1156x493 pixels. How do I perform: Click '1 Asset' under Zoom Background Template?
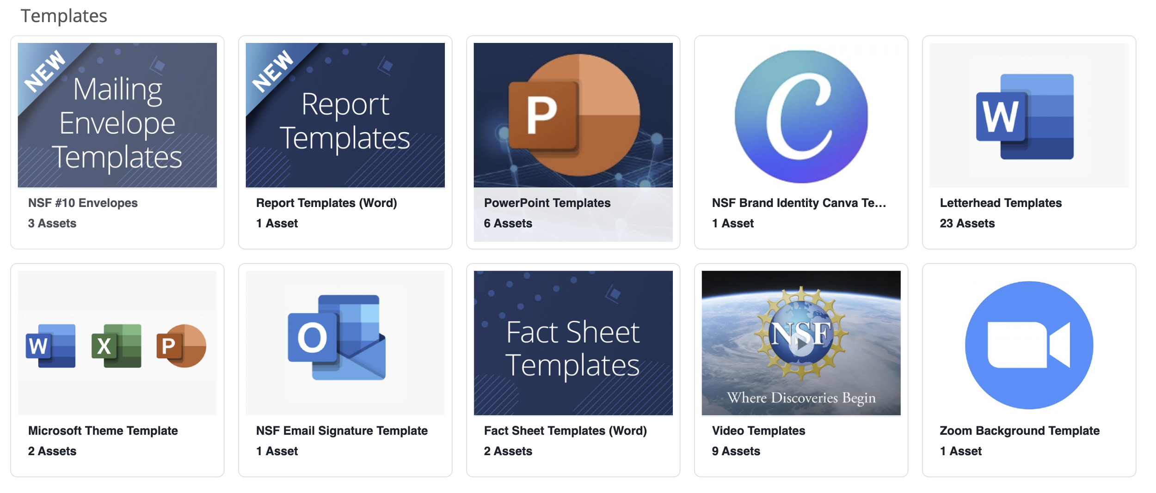pyautogui.click(x=960, y=451)
